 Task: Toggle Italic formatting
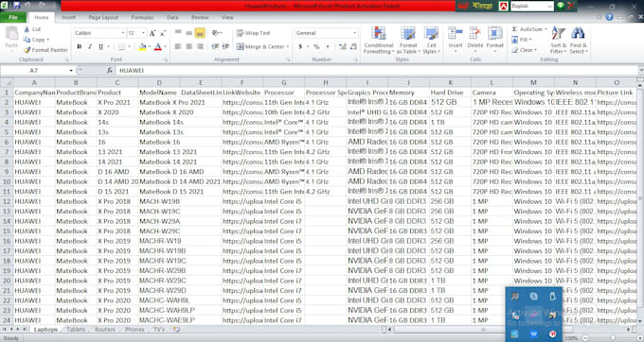(x=90, y=47)
